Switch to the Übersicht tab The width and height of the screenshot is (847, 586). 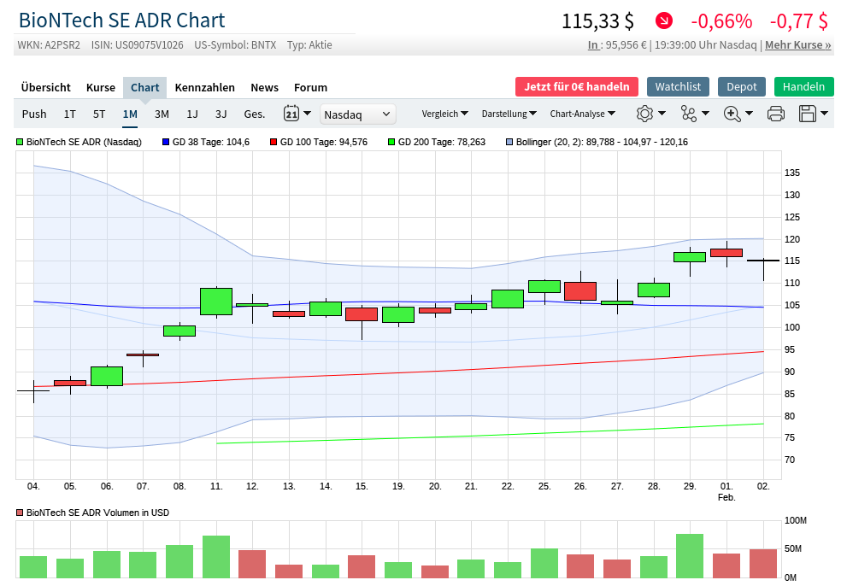[46, 87]
